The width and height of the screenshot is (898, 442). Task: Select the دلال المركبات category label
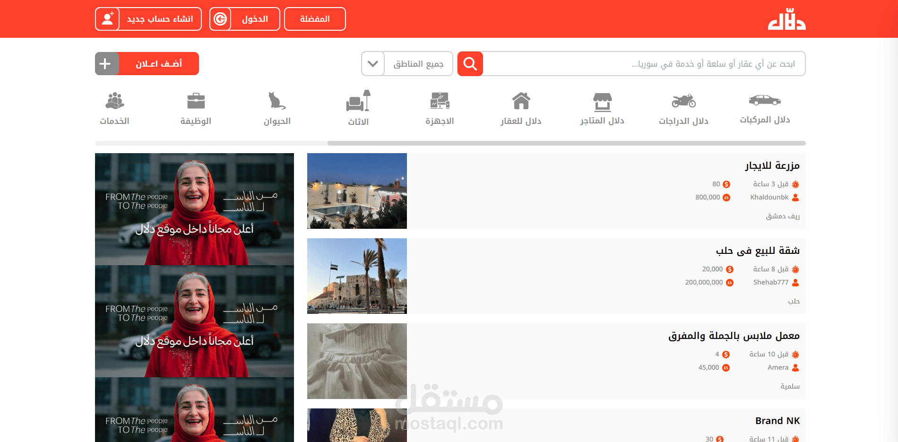coord(765,120)
